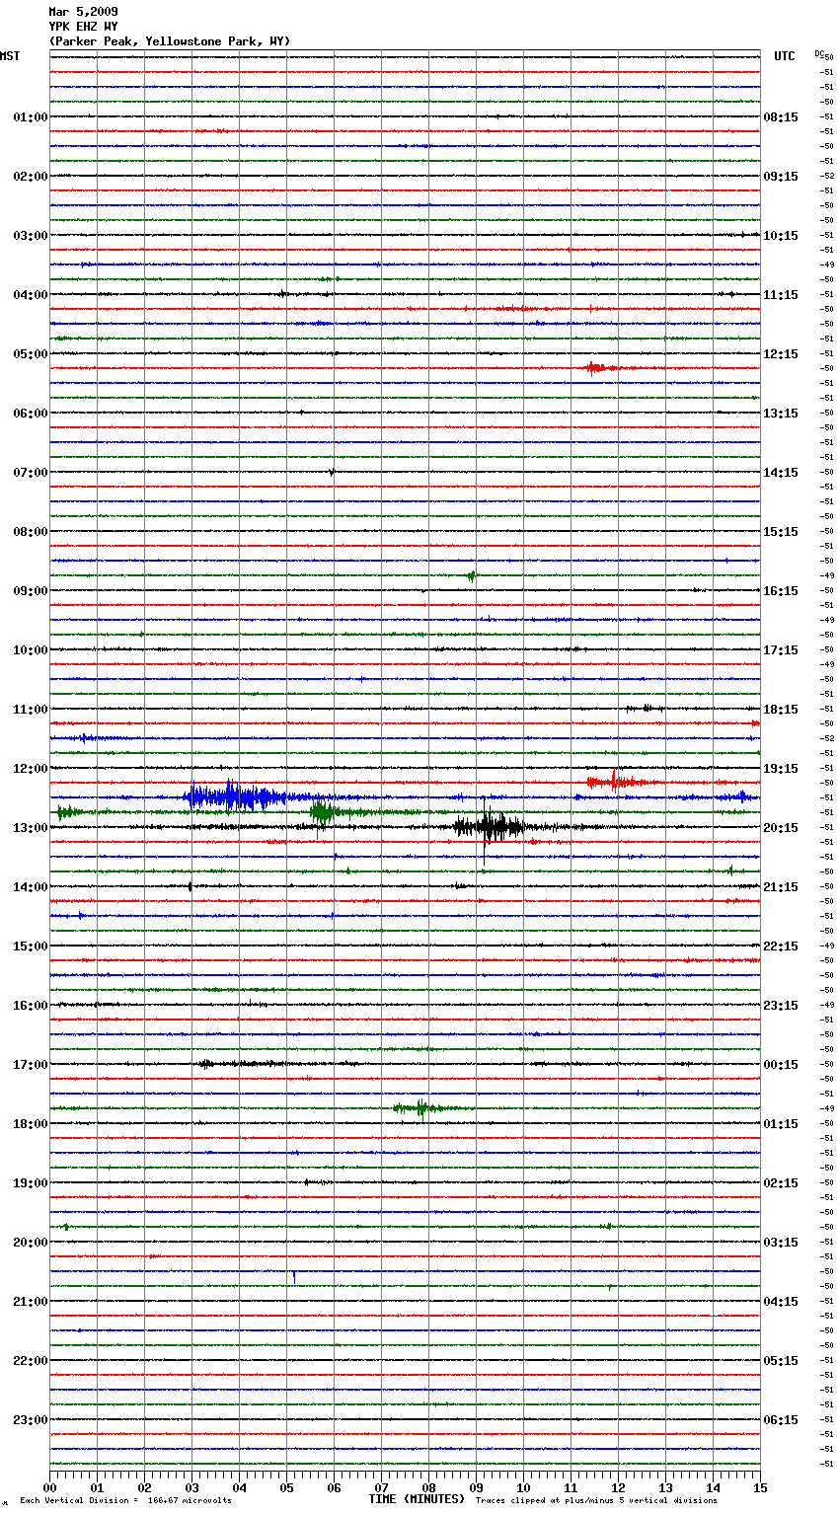
Task: Click the UTC time label "02:15"
Action: (x=781, y=1183)
